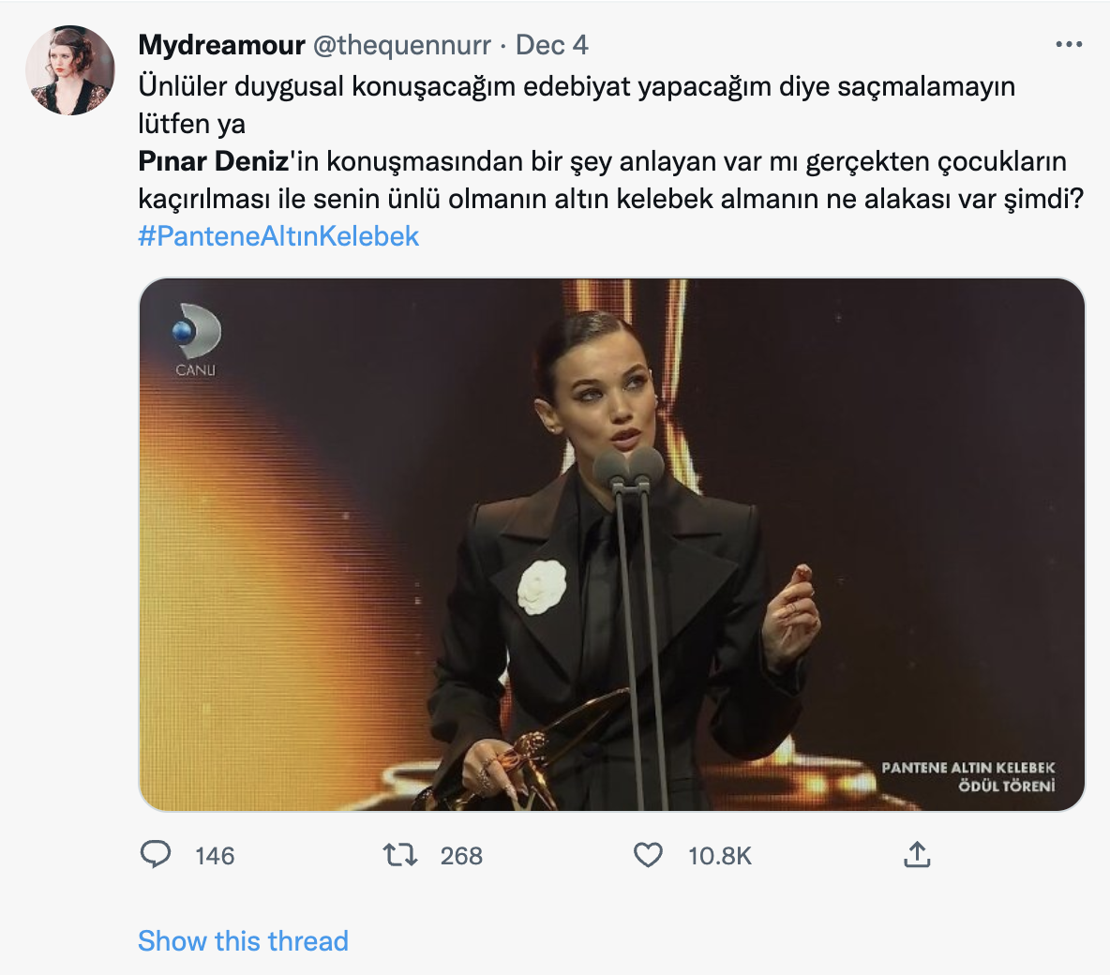The image size is (1110, 975).
Task: Open the #PanteneAltınKelebek hashtag
Action: [278, 236]
